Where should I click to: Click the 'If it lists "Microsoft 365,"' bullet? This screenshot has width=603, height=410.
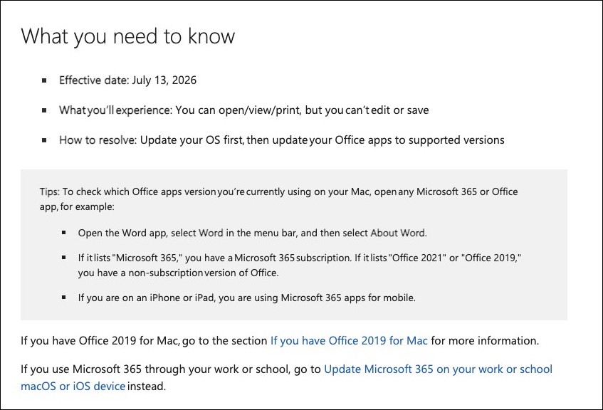pyautogui.click(x=300, y=265)
